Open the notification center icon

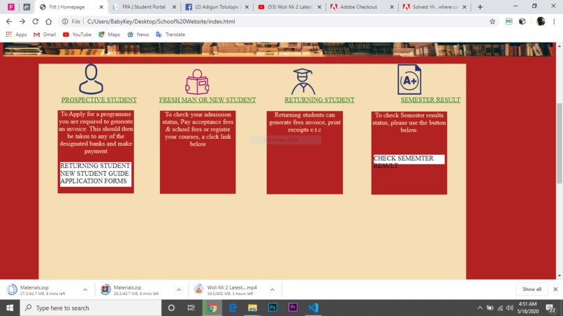coord(550,308)
